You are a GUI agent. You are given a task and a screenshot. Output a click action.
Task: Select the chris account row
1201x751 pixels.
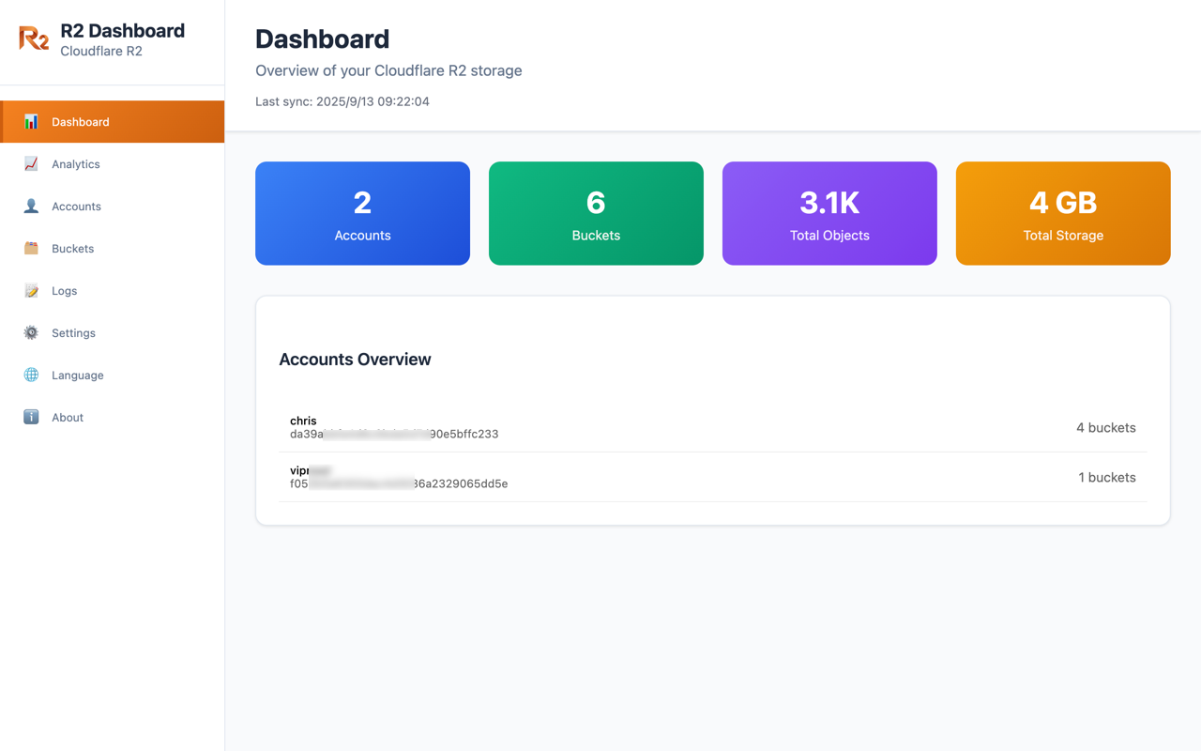click(712, 427)
